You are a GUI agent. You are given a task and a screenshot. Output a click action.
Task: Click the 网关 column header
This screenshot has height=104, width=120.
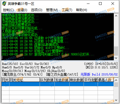(5, 80)
